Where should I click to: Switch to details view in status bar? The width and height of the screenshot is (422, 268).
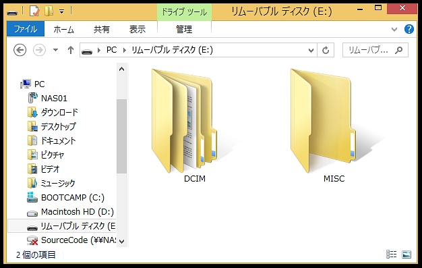391,254
